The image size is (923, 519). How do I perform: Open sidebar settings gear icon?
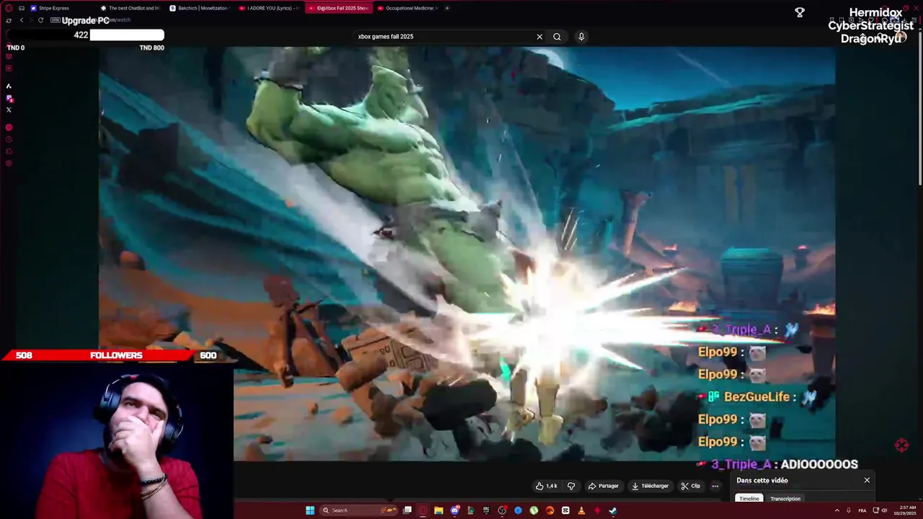pyautogui.click(x=9, y=163)
